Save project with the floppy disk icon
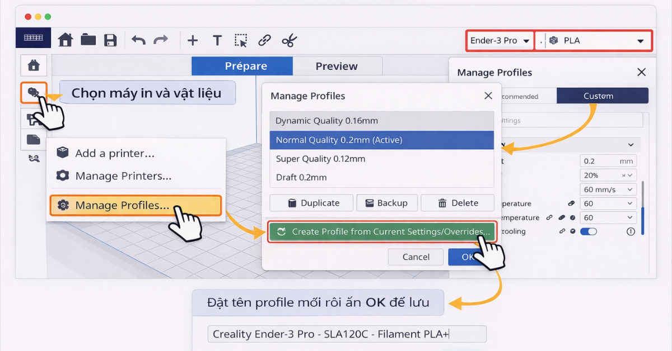 coord(110,40)
